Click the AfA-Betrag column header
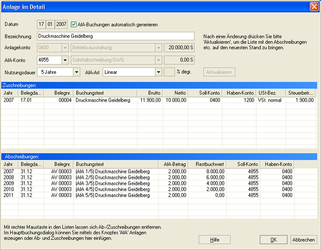321x250 pixels. (x=173, y=164)
